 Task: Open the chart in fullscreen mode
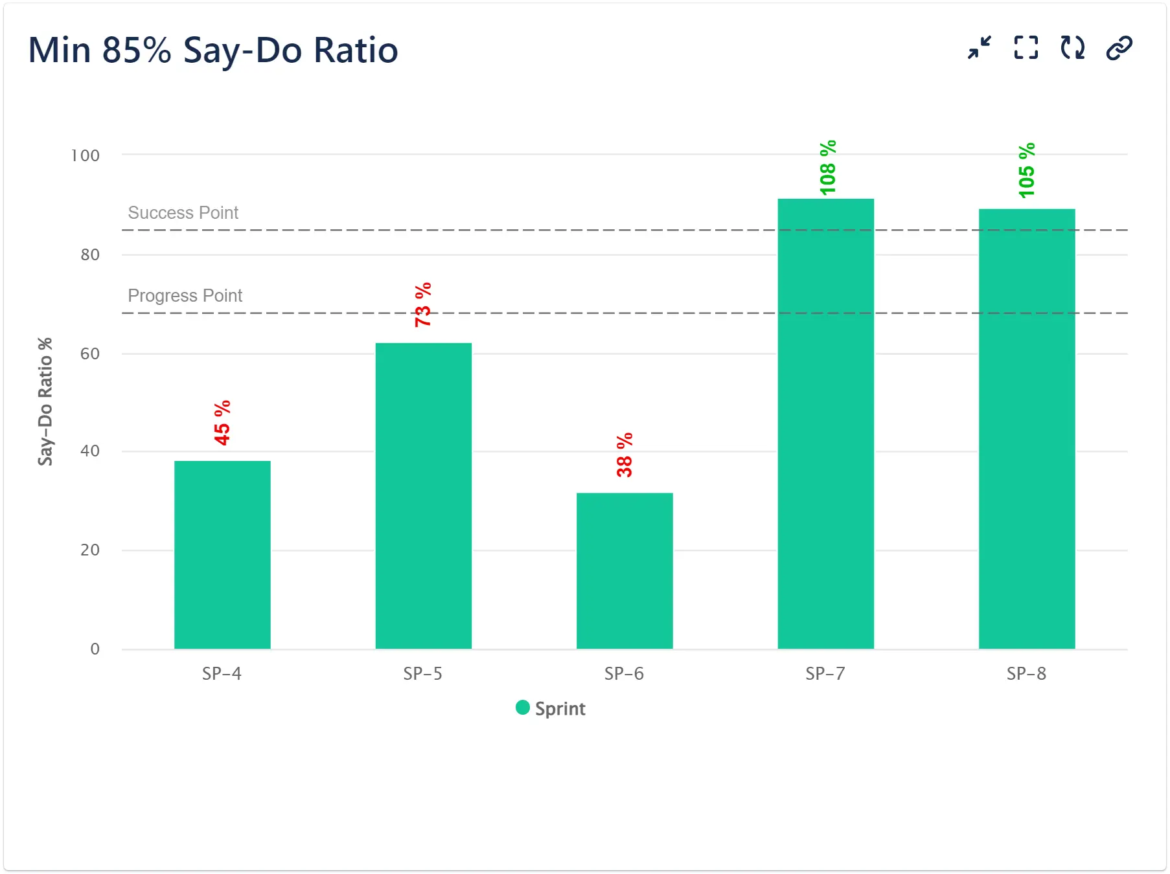(1026, 48)
